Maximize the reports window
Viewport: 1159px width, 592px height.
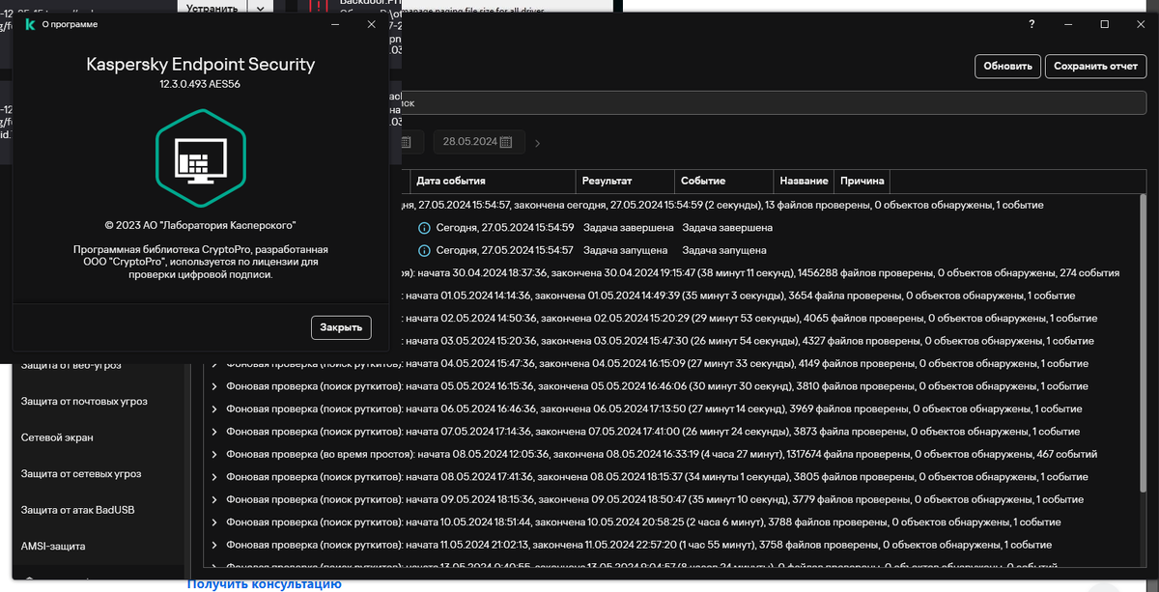coord(1105,24)
